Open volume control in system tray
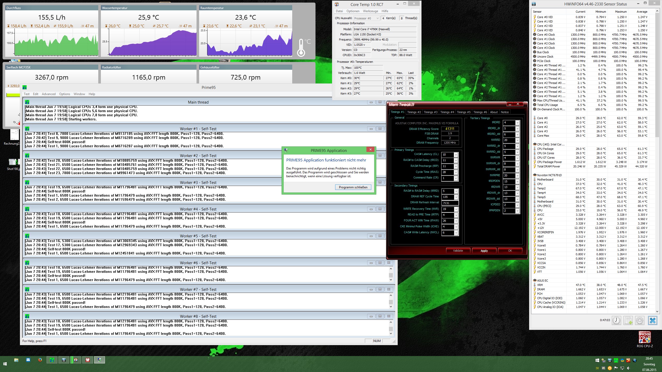This screenshot has width=662, height=372. coord(629,368)
